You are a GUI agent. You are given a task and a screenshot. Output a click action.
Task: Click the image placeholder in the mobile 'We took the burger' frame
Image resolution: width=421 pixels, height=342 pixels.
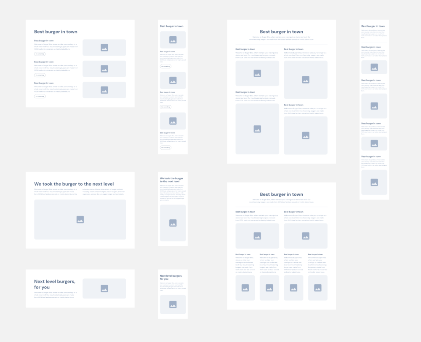click(x=173, y=223)
